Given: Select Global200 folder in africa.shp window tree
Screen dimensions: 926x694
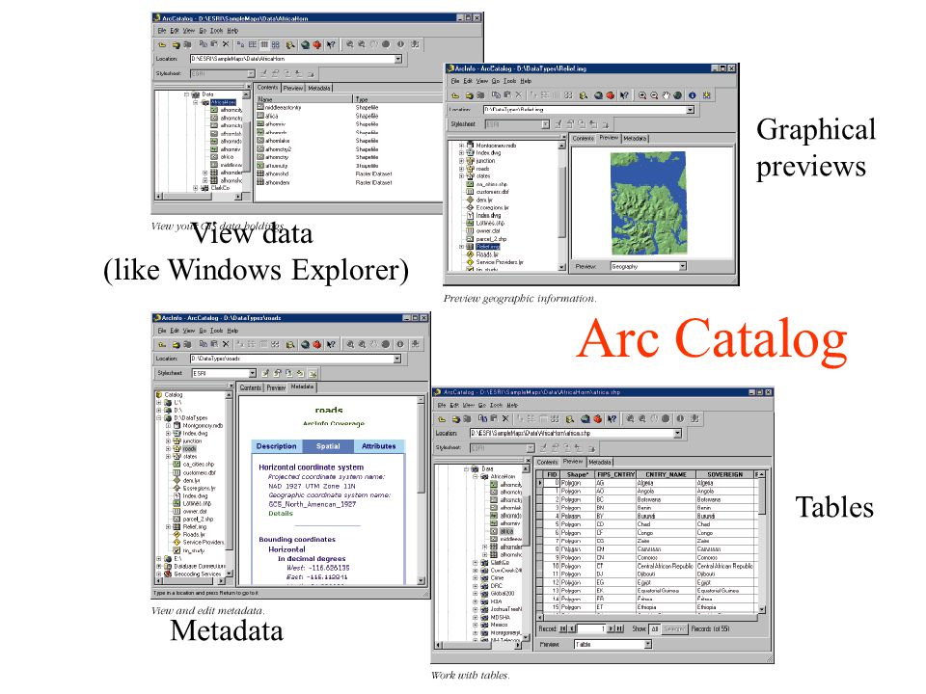Looking at the screenshot, I should [502, 594].
